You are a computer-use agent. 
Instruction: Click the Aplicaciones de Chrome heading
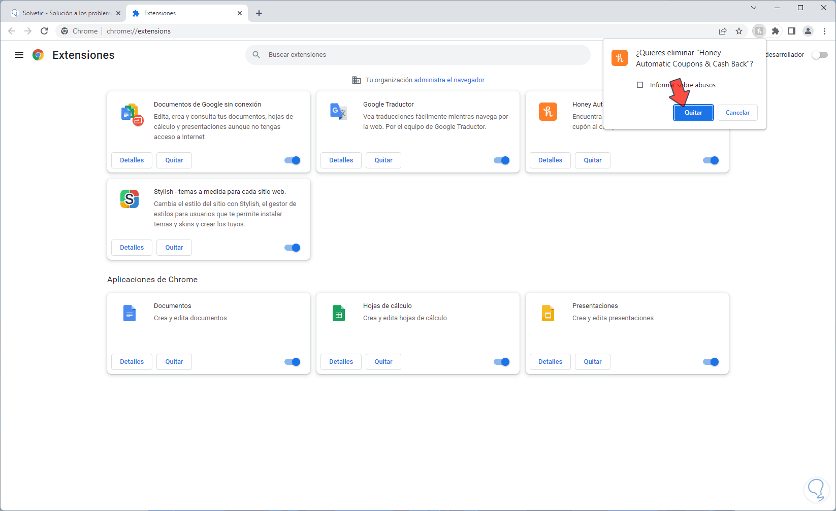pos(152,280)
